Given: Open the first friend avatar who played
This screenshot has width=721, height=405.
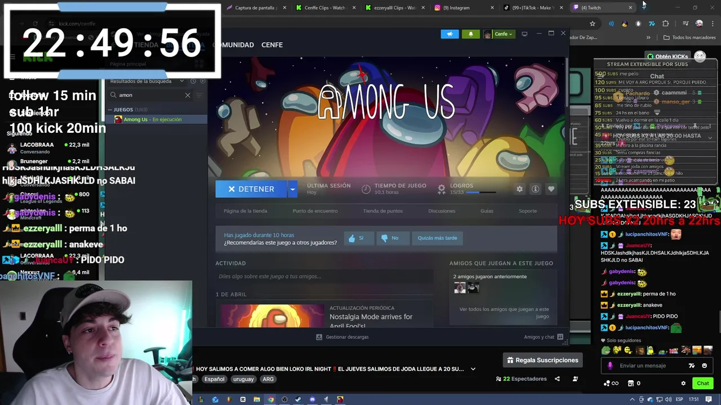Looking at the screenshot, I should (x=460, y=288).
